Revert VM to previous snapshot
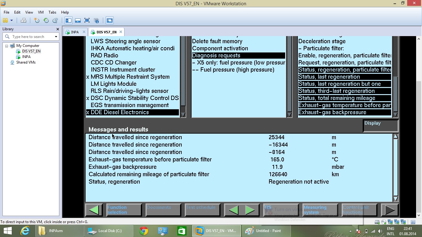The width and height of the screenshot is (422, 237). tap(46, 20)
